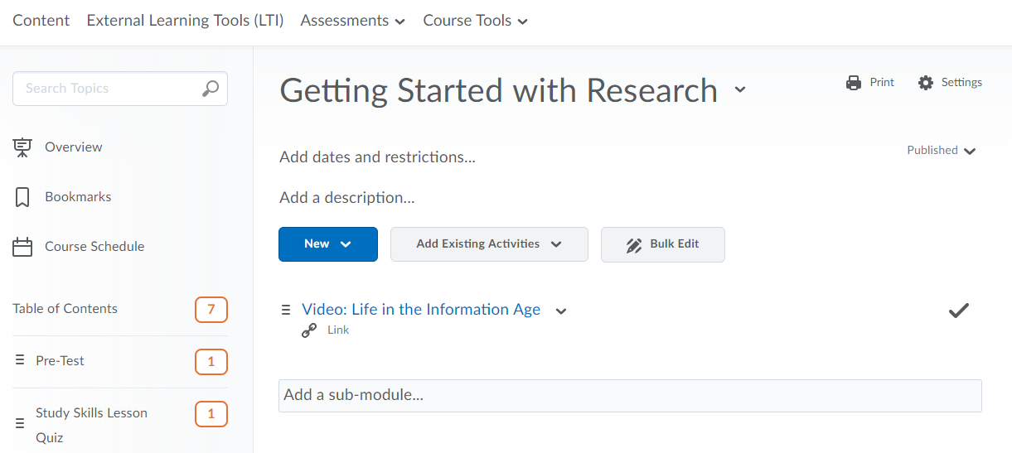Click the Add a sub-module input field
Viewport: 1012px width, 453px height.
point(630,396)
